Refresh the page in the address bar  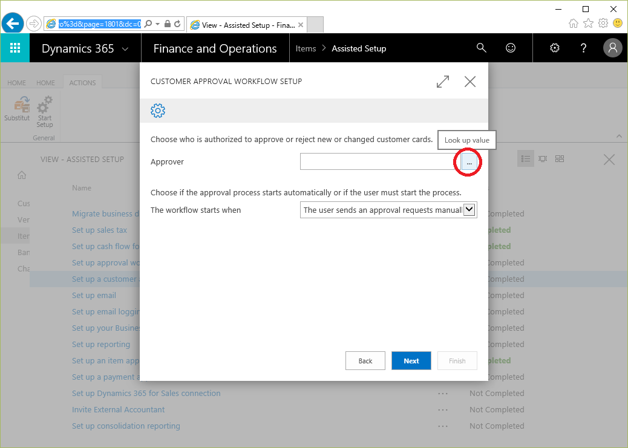coord(177,24)
